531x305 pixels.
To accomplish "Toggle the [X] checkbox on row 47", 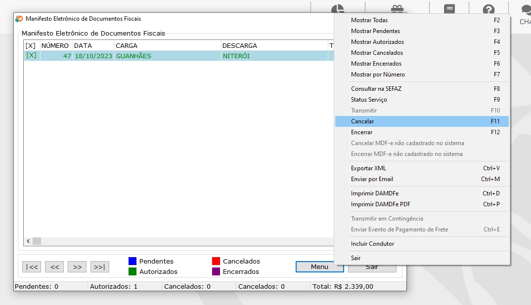I will click(31, 55).
